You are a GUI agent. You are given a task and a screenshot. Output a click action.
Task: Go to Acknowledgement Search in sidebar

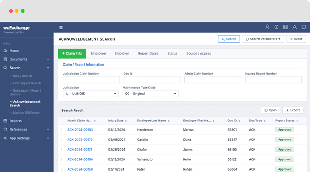pos(25,103)
